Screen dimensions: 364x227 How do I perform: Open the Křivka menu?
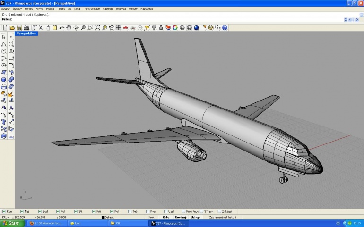coord(39,9)
